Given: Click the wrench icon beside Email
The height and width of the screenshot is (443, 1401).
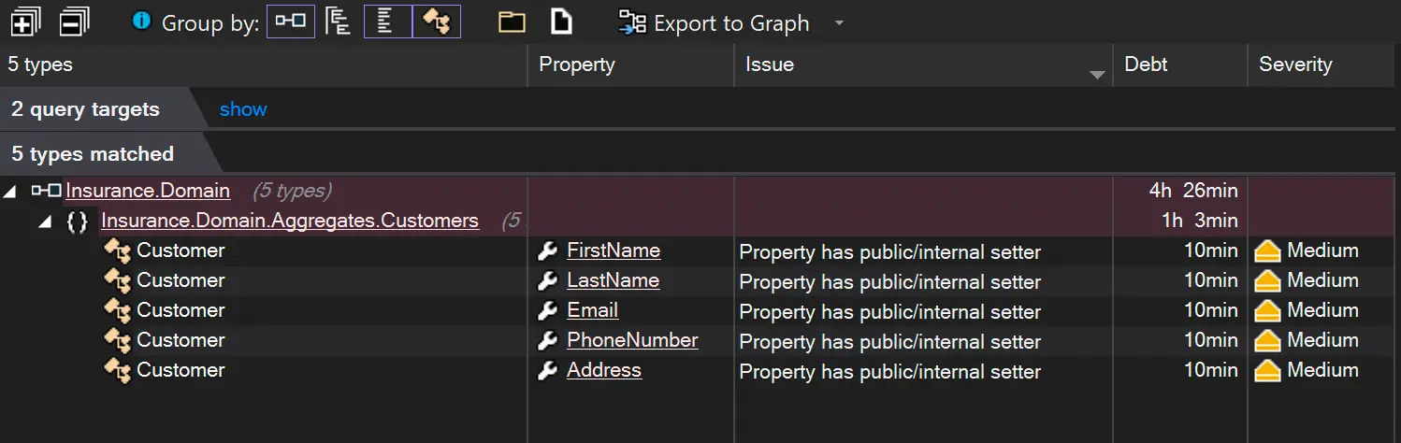Looking at the screenshot, I should 548,311.
